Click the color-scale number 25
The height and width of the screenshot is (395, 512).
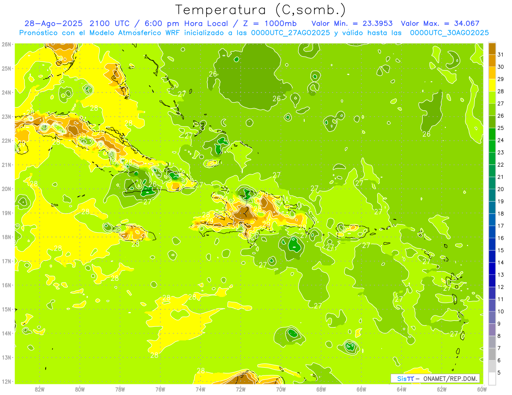point(501,128)
